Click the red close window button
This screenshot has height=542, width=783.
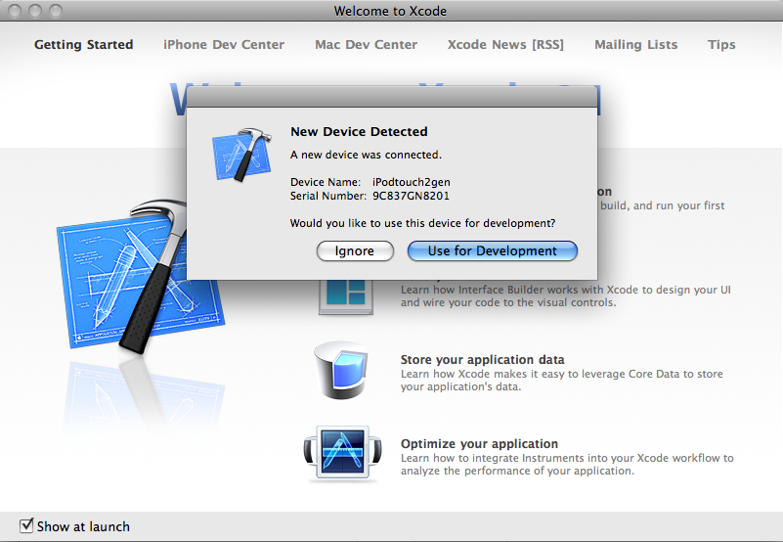[15, 11]
